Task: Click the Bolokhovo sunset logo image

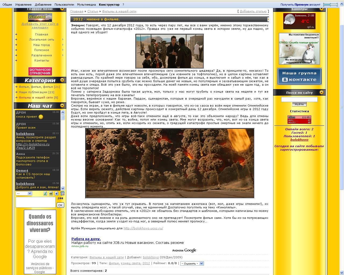Action: pyautogui.click(x=40, y=17)
